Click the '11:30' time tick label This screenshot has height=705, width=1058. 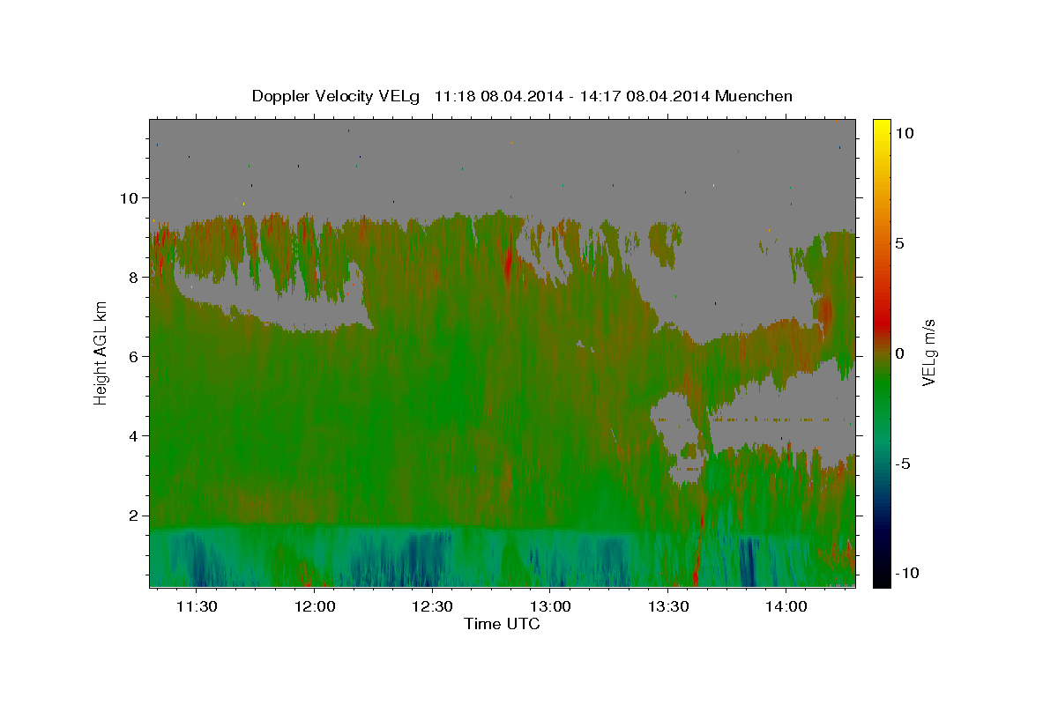197,606
